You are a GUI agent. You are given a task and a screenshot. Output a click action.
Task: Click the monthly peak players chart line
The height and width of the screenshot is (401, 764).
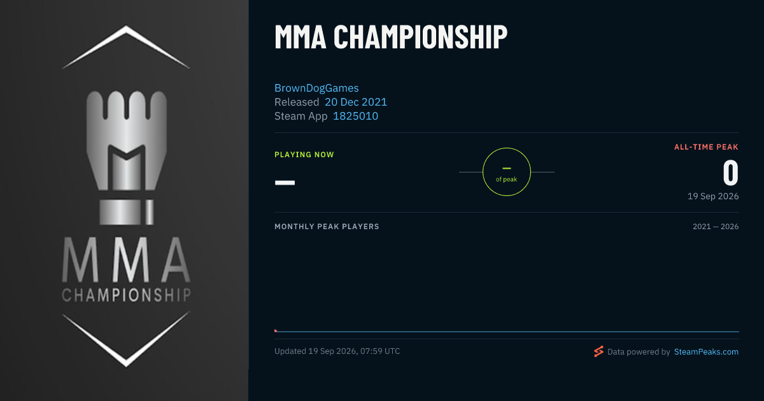pos(507,332)
